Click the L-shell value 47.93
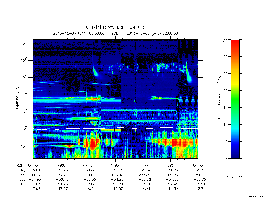Viewport: 264px width, 198px height. point(36,189)
